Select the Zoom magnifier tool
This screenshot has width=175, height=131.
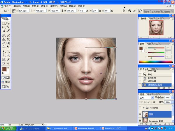coord(8,63)
